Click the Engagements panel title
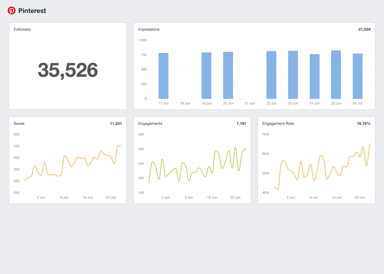 150,123
